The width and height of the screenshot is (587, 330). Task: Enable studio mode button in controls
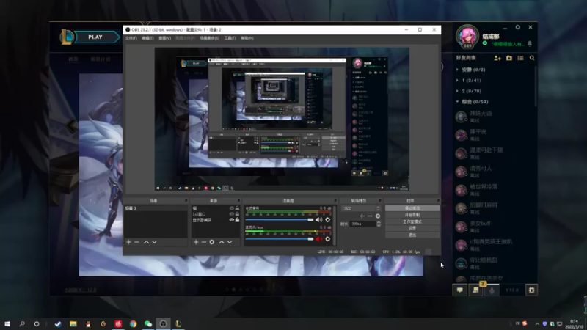412,222
